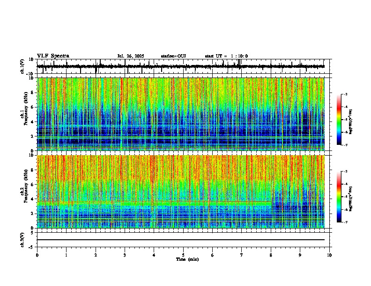
Task: Click inside the ch.1 spectrogram plot
Action: pyautogui.click(x=180, y=114)
